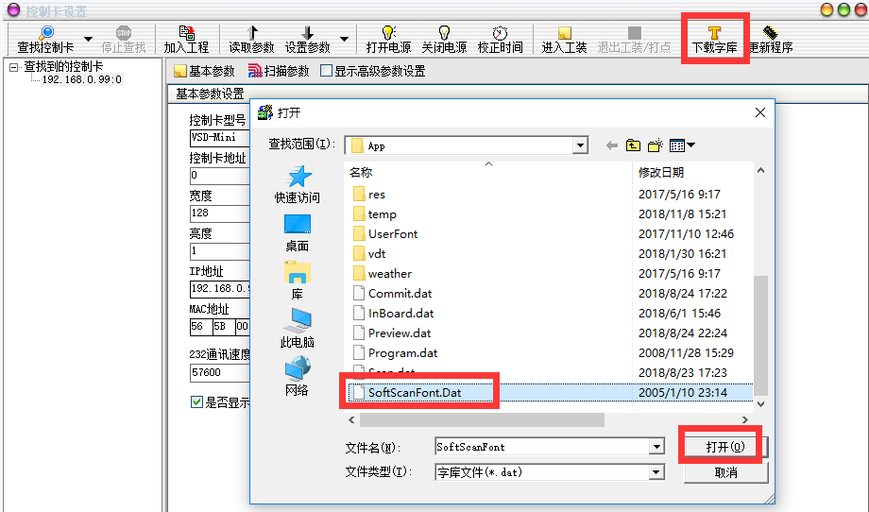Select the 加入工程 toolbar icon
The width and height of the screenshot is (869, 512).
pos(187,33)
